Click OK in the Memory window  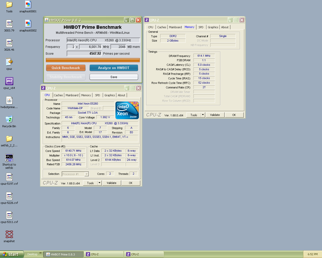[x=234, y=115]
